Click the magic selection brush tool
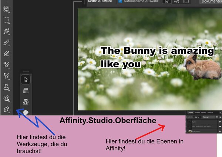222x157 pixels. coord(6,31)
